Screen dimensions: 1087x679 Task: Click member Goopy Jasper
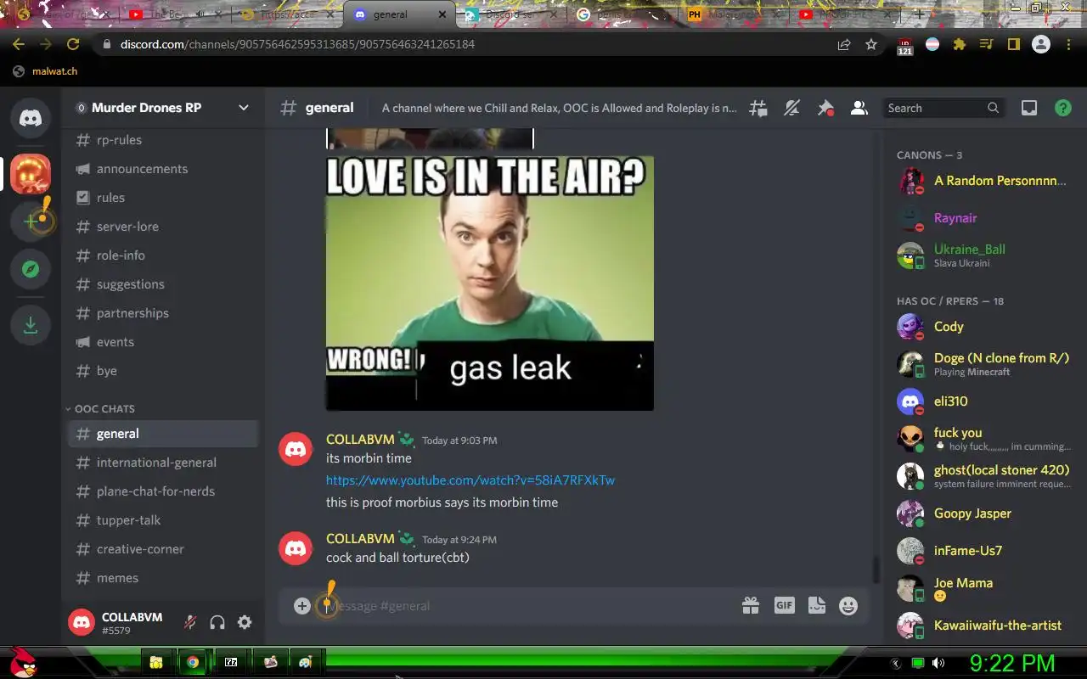tap(980, 513)
